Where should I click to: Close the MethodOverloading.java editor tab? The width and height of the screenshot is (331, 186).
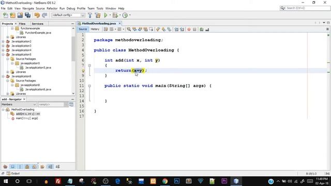(x=119, y=23)
